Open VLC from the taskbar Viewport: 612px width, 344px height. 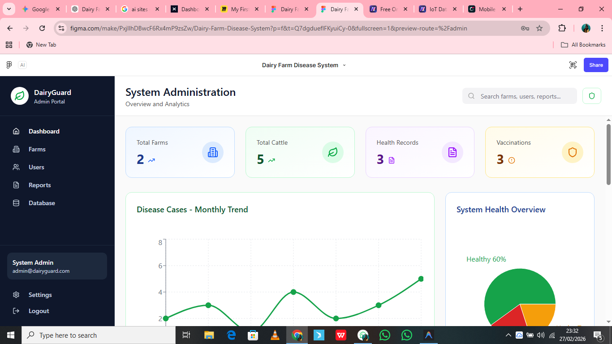coord(275,335)
